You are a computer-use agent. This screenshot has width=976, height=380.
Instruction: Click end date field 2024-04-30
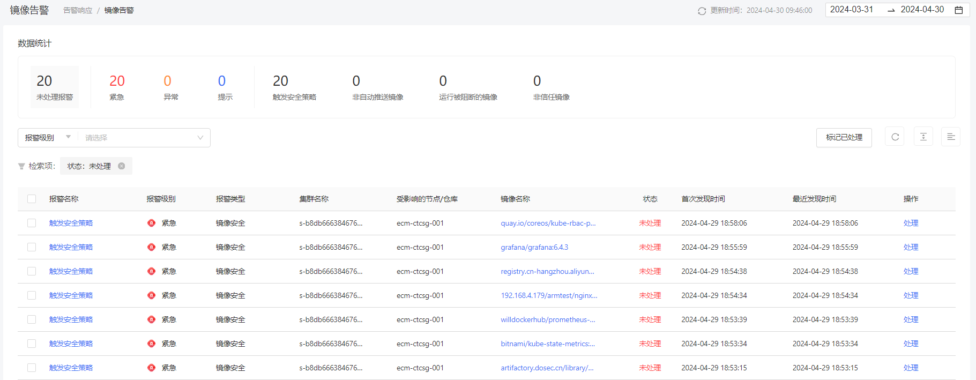coord(922,10)
